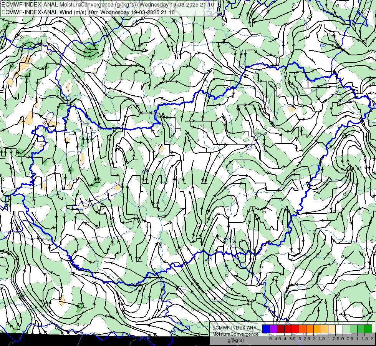376x346 pixels.
Task: Select the dark red swatch between -4.5 and -4
Action: click(x=281, y=329)
